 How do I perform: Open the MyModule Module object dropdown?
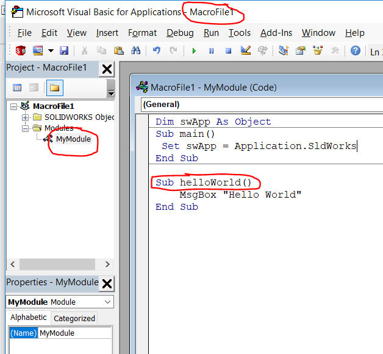point(107,302)
